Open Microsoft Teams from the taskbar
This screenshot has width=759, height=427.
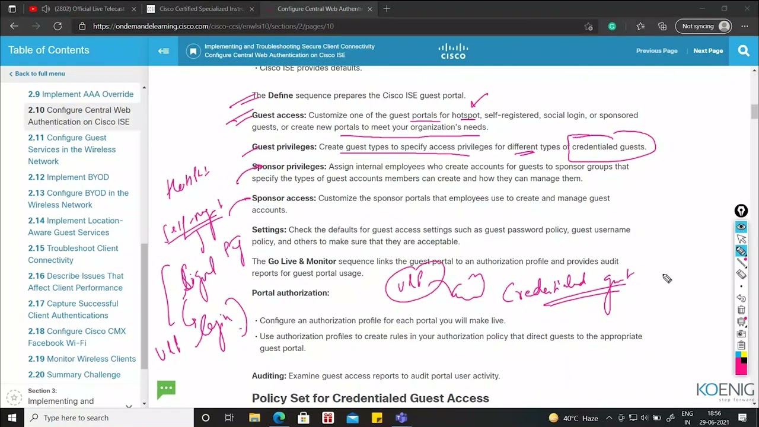401,418
